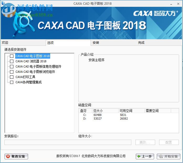Image resolution: width=183 pixels, height=163 pixels.
Task: Open the 选项 step tab
Action: point(68,43)
